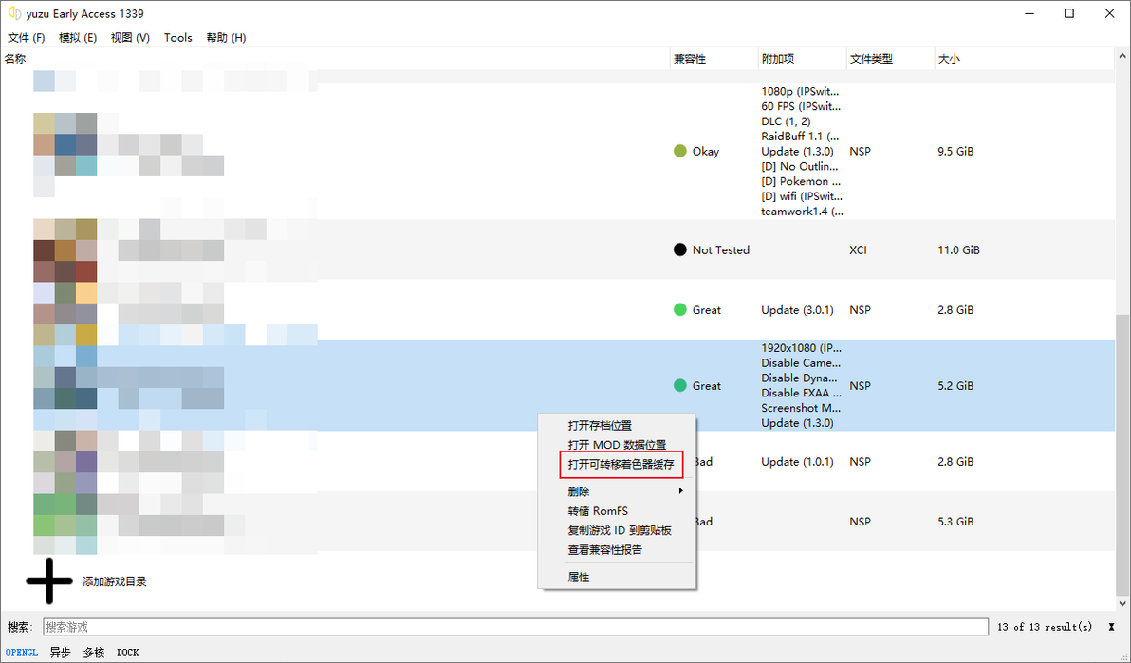This screenshot has width=1131, height=663.
Task: Clear search with the X icon
Action: [1111, 627]
